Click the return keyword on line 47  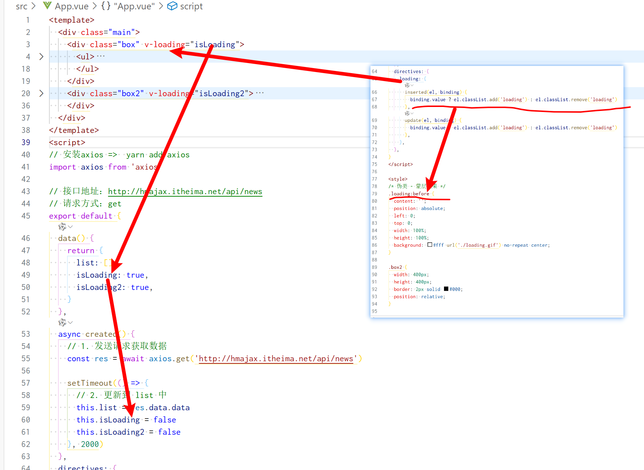point(81,250)
